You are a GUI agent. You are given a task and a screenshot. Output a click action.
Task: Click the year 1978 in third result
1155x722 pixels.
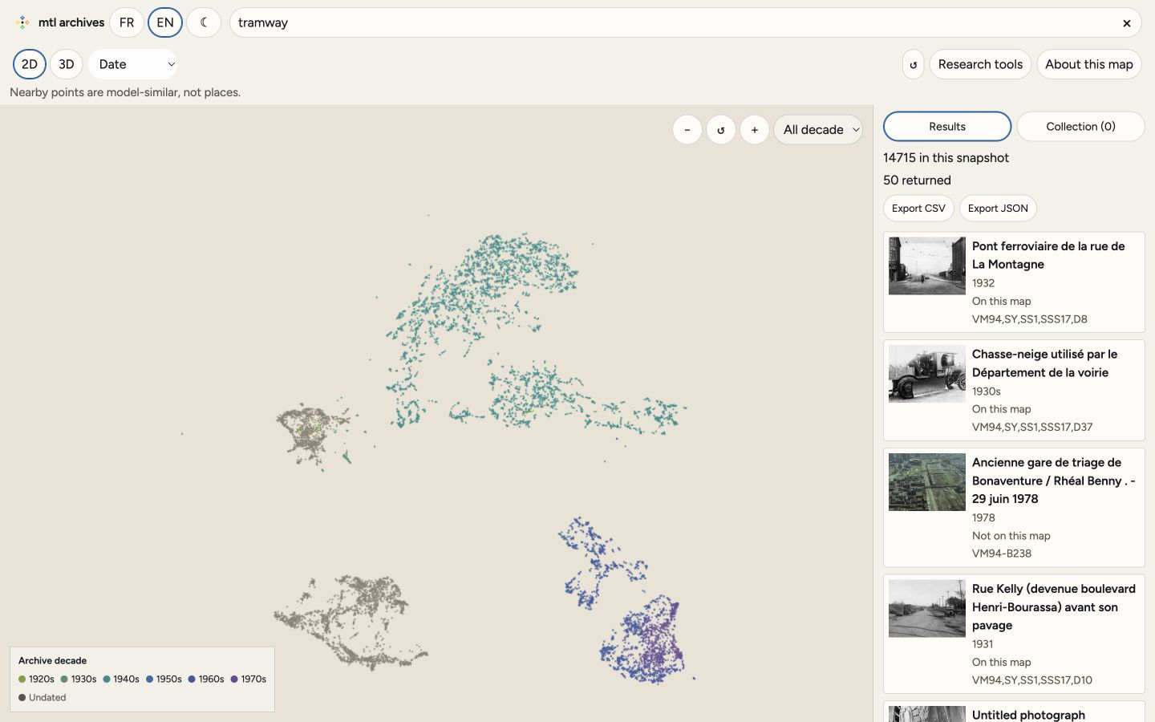tap(983, 518)
